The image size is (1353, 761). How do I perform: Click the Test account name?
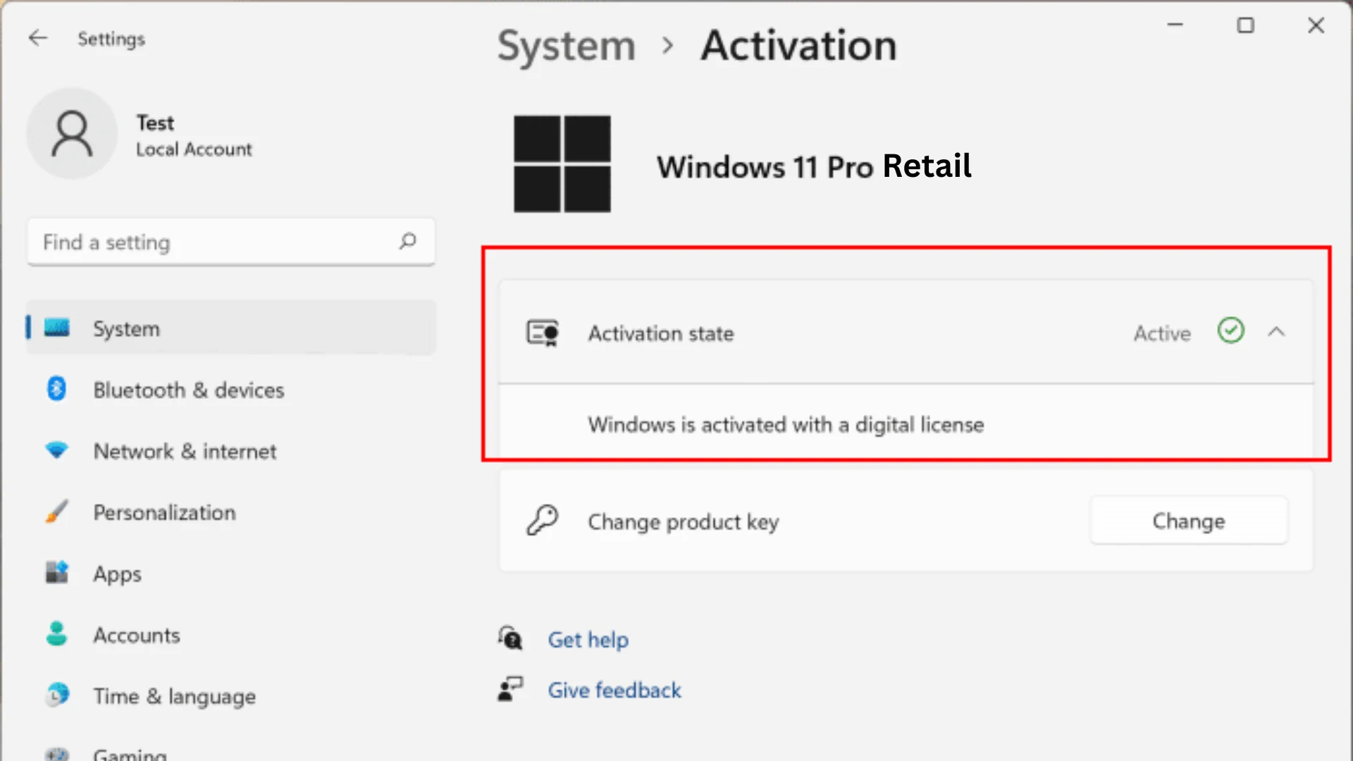pos(155,123)
